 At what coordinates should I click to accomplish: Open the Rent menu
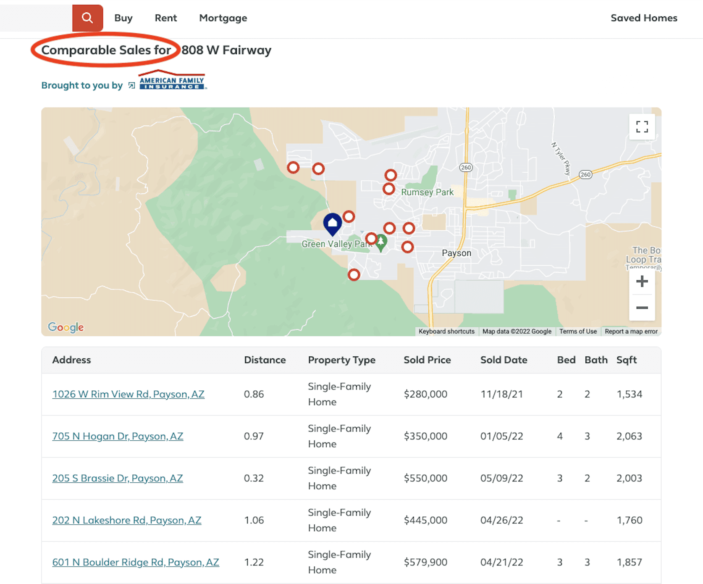165,18
